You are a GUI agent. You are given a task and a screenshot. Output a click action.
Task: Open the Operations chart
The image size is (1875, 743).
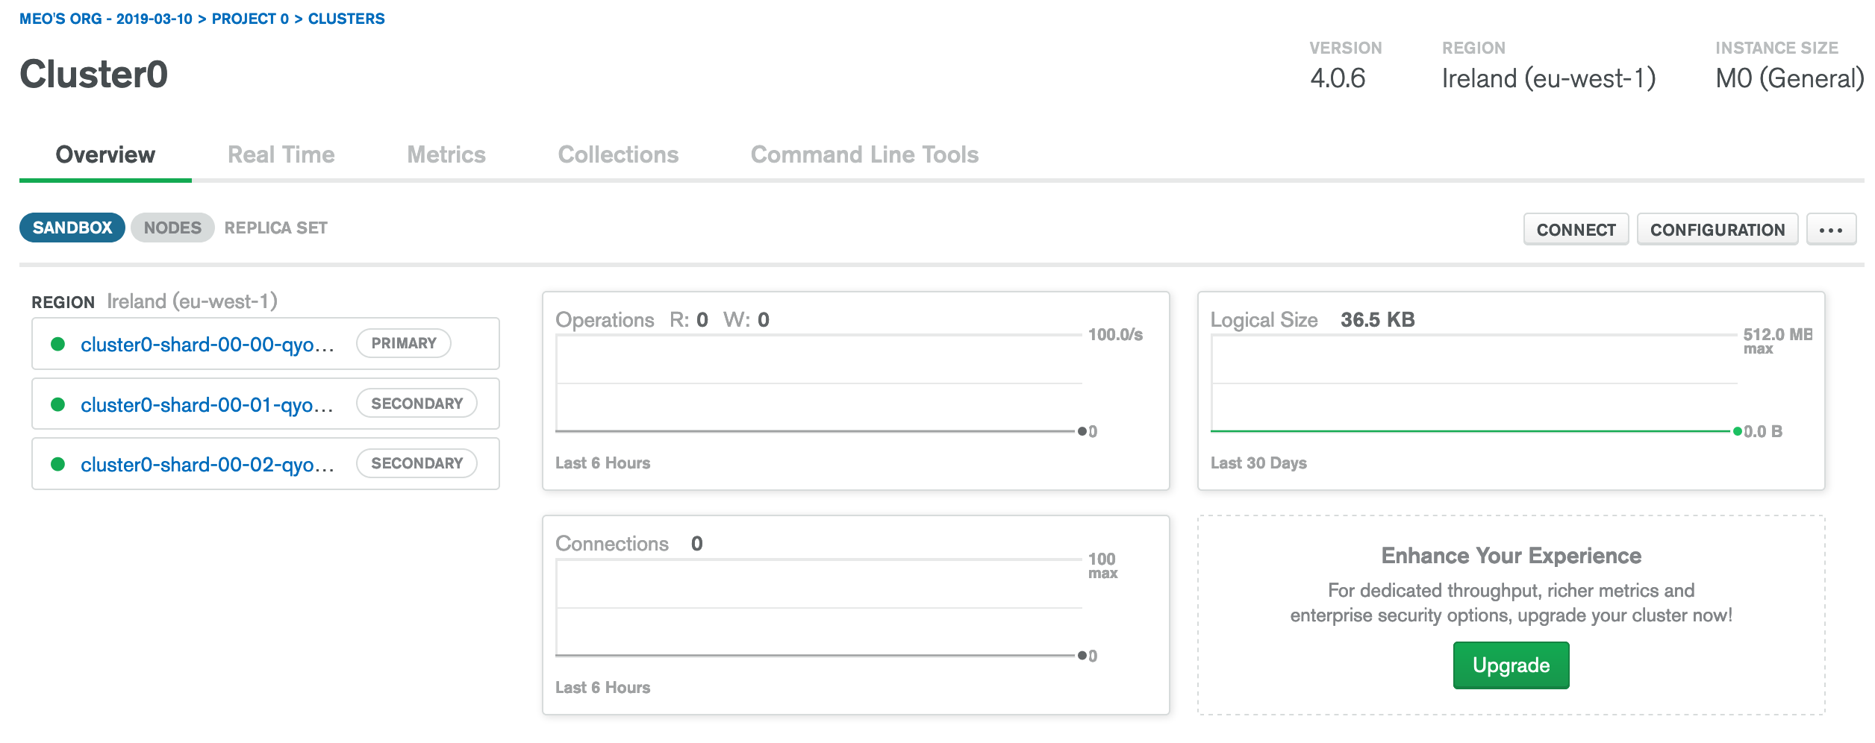pos(855,391)
